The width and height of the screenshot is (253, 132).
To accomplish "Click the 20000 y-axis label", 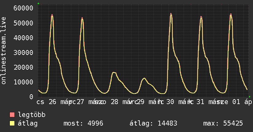I will [x=23, y=67].
